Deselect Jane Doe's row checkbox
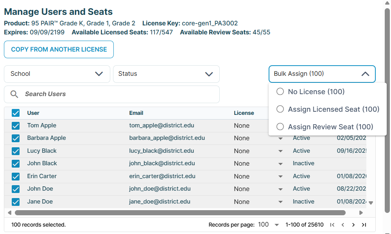The width and height of the screenshot is (391, 234). [x=16, y=202]
